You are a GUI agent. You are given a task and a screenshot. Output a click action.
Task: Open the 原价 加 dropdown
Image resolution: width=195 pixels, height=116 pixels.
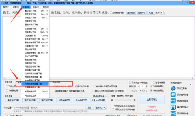click(136, 86)
